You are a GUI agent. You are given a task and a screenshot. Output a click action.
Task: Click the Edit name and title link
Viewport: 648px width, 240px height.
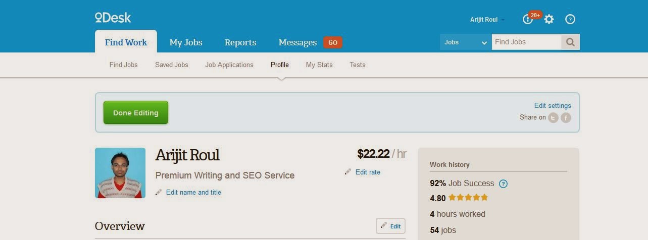(x=193, y=192)
